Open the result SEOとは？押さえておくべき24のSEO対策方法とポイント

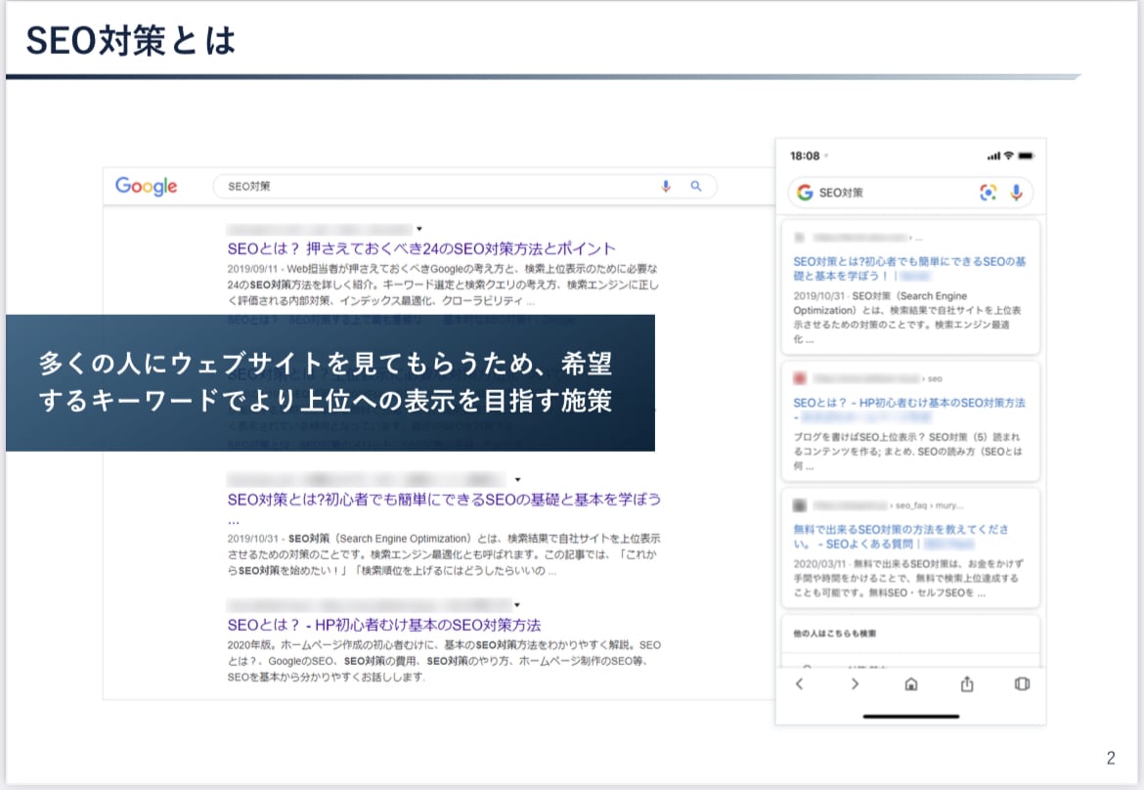[x=421, y=248]
